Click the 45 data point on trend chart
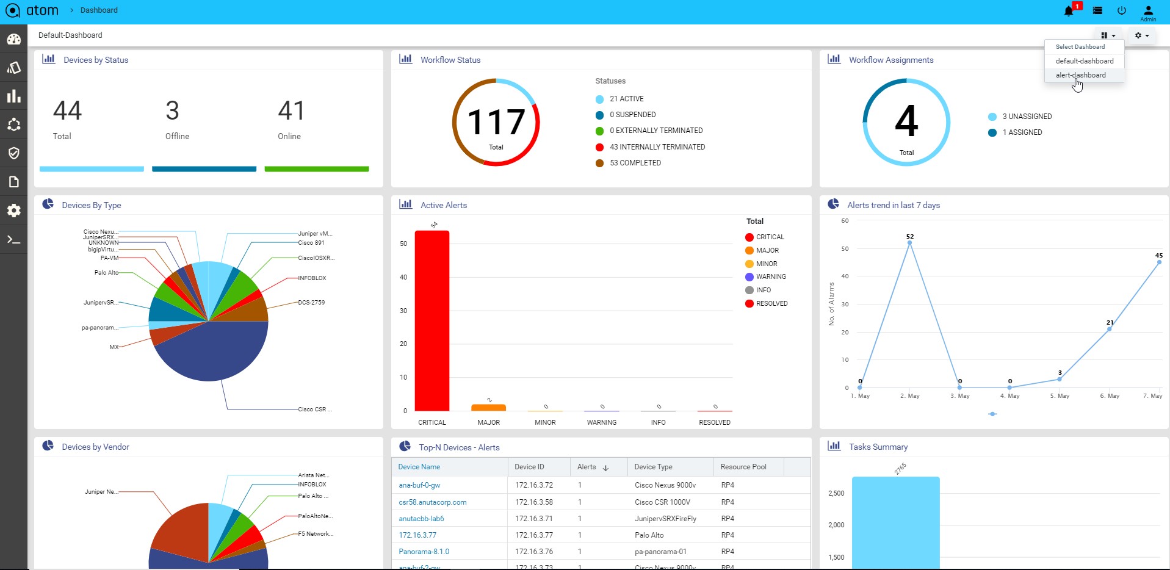 [x=1159, y=262]
